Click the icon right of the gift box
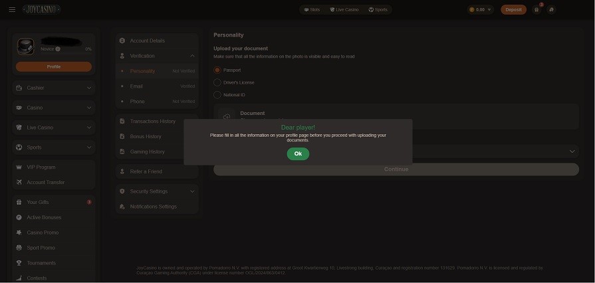Image resolution: width=595 pixels, height=283 pixels. coord(551,10)
